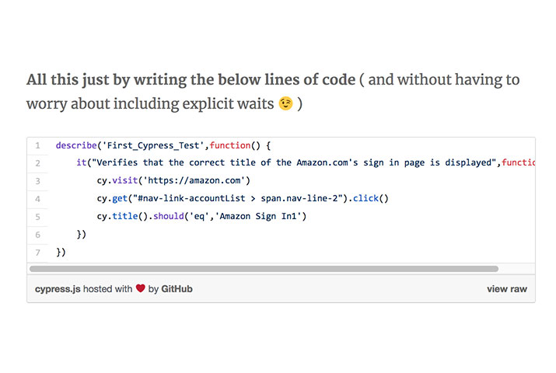This screenshot has height=373, width=556.
Task: Select line number 3 in the gist
Action: (x=37, y=181)
